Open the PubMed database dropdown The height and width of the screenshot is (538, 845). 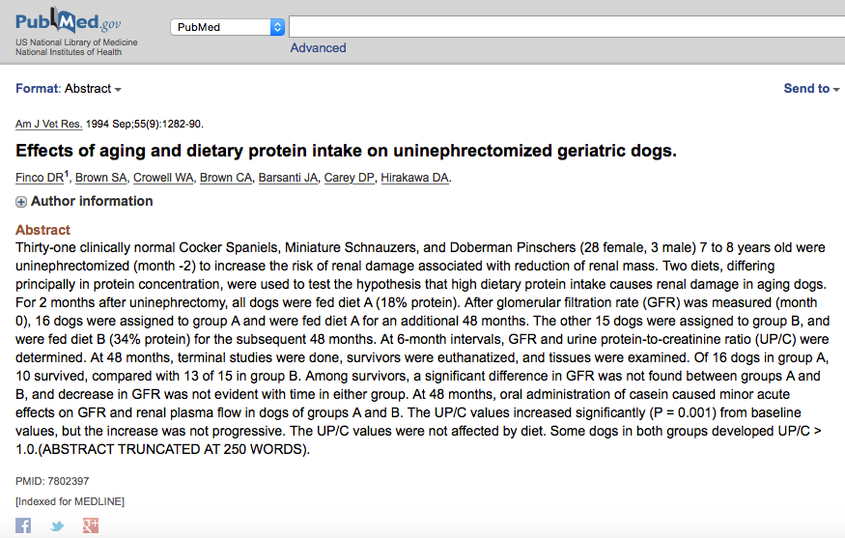coord(228,27)
